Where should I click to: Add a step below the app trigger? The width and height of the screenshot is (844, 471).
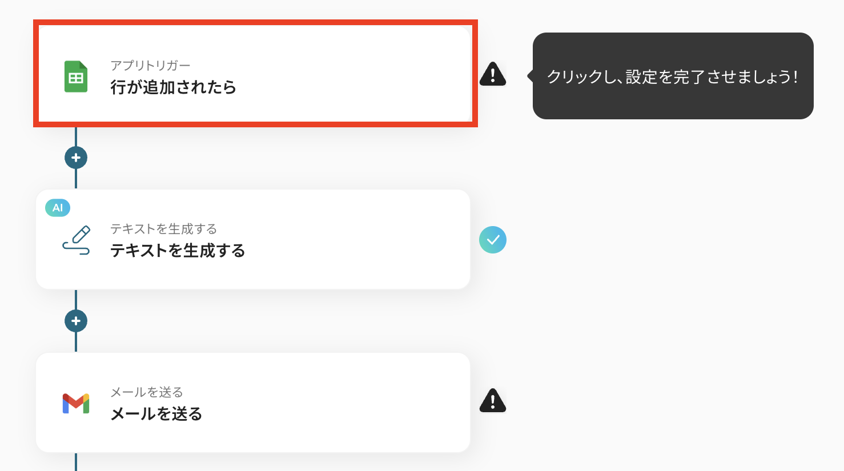76,158
